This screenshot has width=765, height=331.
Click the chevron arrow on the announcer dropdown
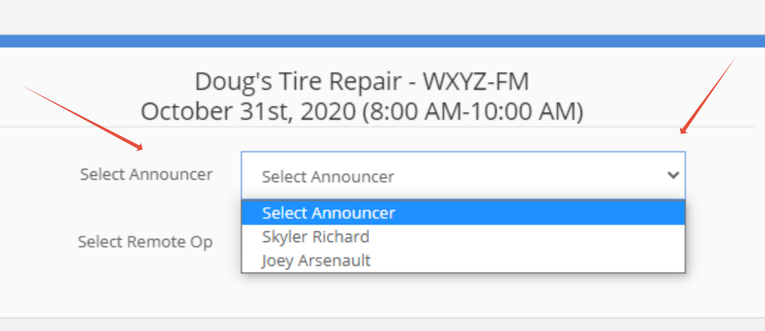(x=673, y=175)
